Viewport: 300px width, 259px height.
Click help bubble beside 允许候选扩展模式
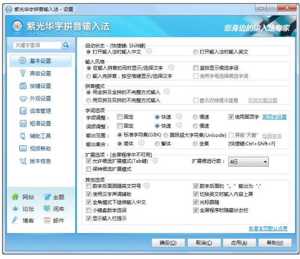tap(155, 160)
